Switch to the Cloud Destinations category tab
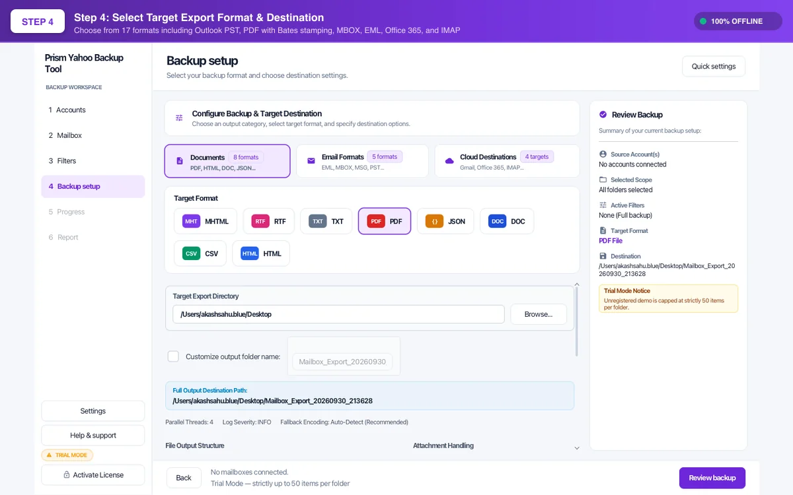Screen dimensions: 793x495 coord(507,161)
